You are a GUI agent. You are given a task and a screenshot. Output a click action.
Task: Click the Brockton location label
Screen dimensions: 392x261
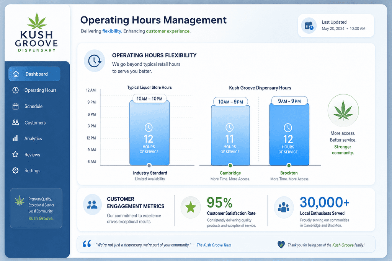tap(289, 173)
